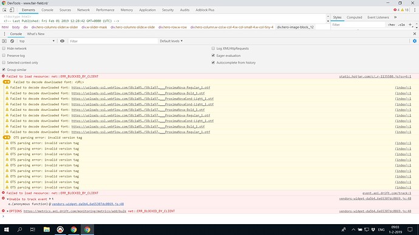Image resolution: width=419 pixels, height=235 pixels.
Task: Toggle the device toolbar icon
Action: [12, 10]
